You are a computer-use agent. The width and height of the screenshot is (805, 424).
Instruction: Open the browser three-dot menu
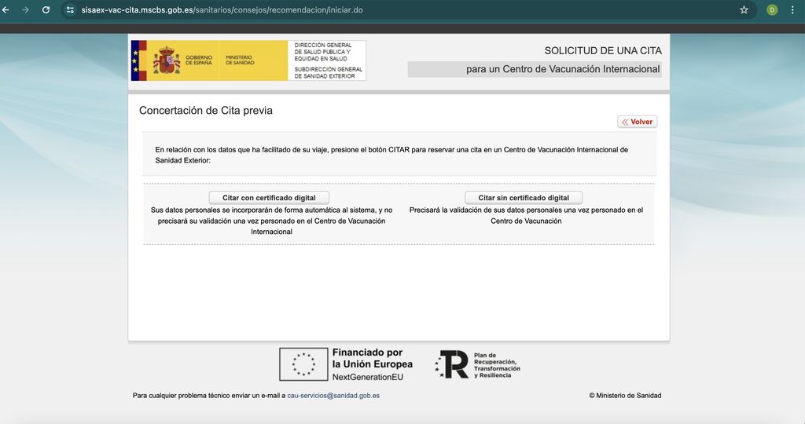pos(792,9)
